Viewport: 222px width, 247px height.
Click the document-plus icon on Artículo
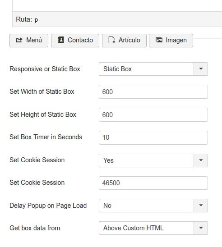112,40
